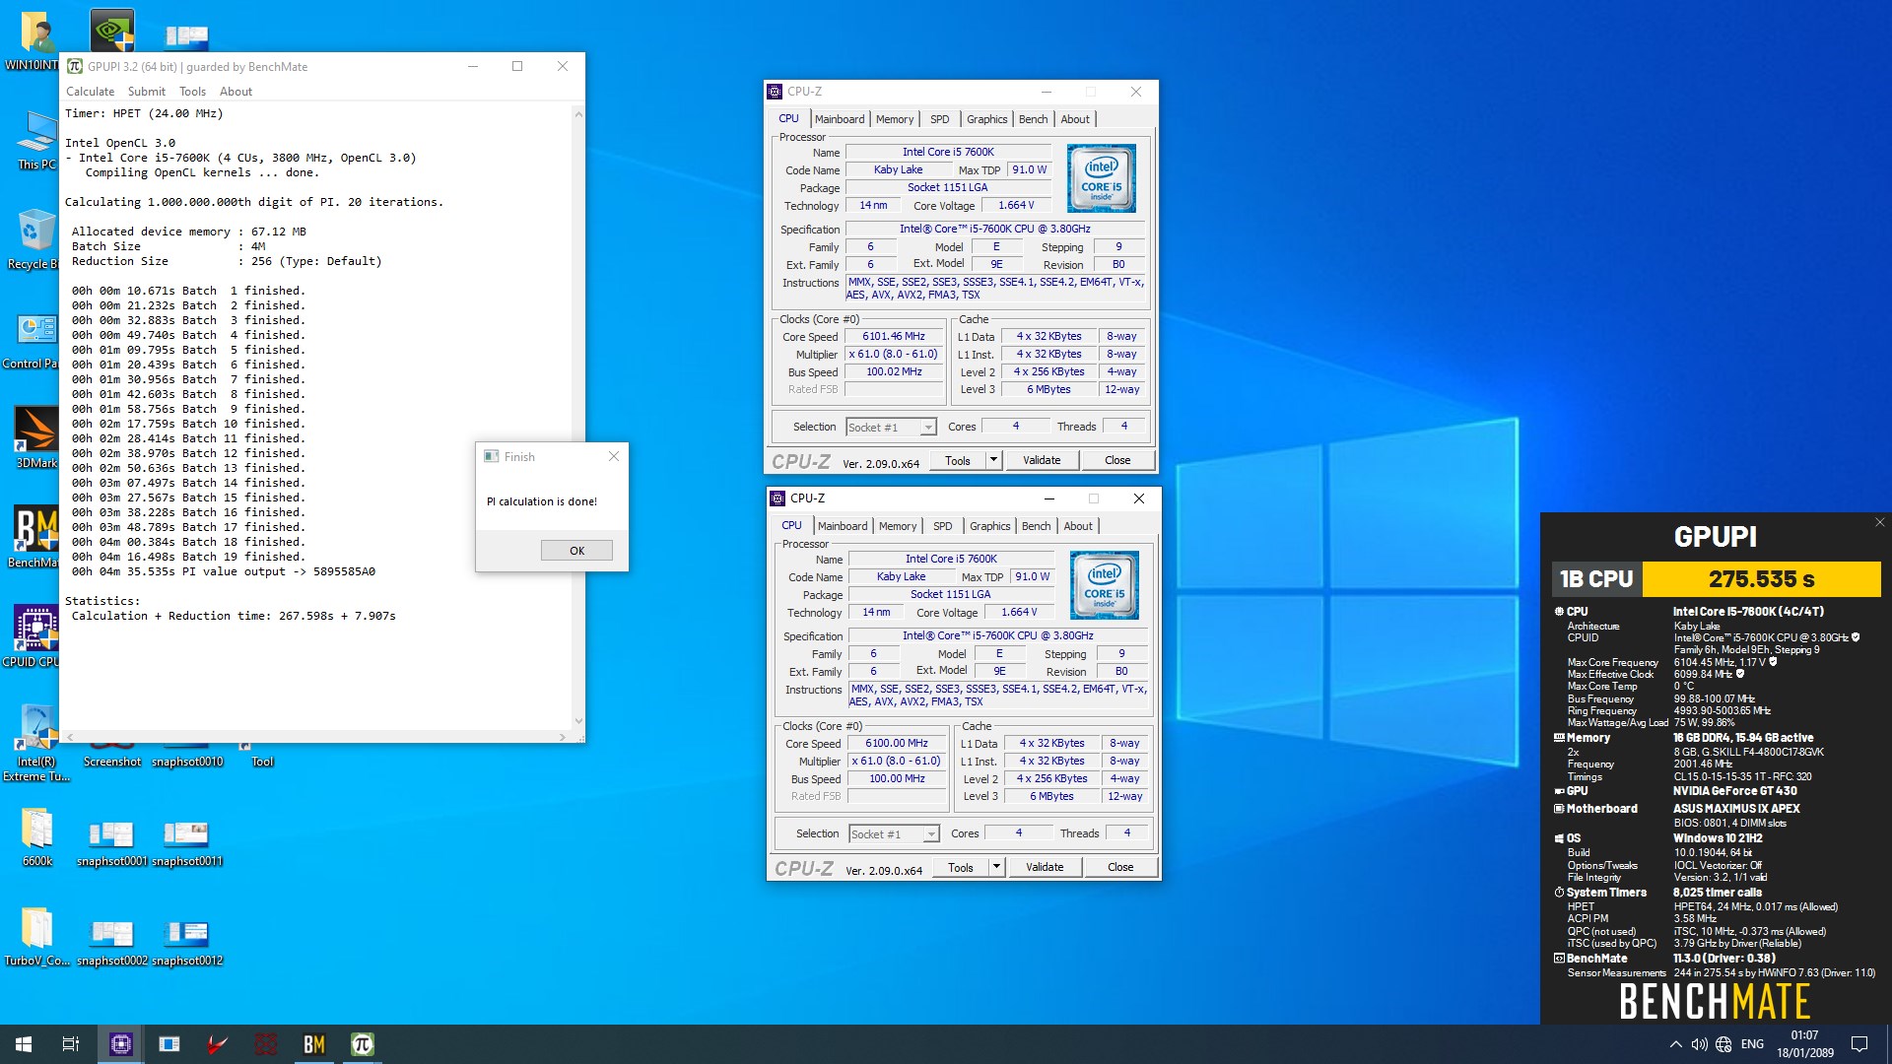Open snapshot0001 image file on desktop
Screen dimensions: 1892x1064
[x=111, y=842]
